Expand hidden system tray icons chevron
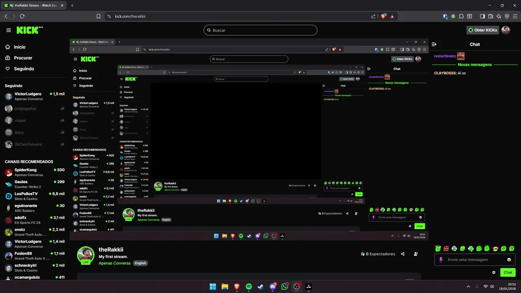The image size is (521, 293). tap(468, 286)
